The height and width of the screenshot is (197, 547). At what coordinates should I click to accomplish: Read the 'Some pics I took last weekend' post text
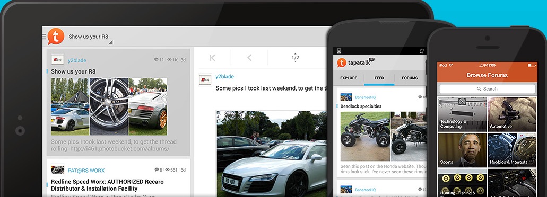tap(271, 88)
